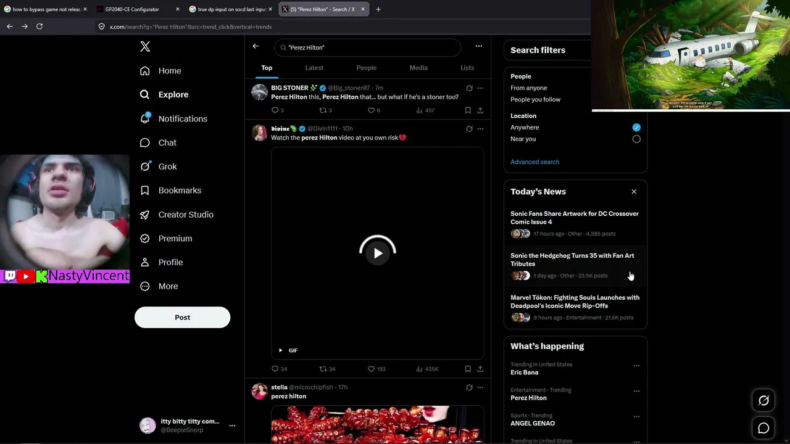Open the Explore page
The image size is (790, 444).
164,94
